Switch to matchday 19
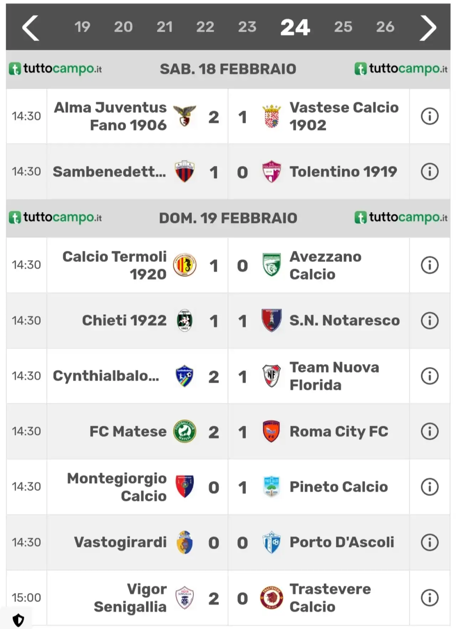Viewport: 456px width, 629px height. (82, 27)
